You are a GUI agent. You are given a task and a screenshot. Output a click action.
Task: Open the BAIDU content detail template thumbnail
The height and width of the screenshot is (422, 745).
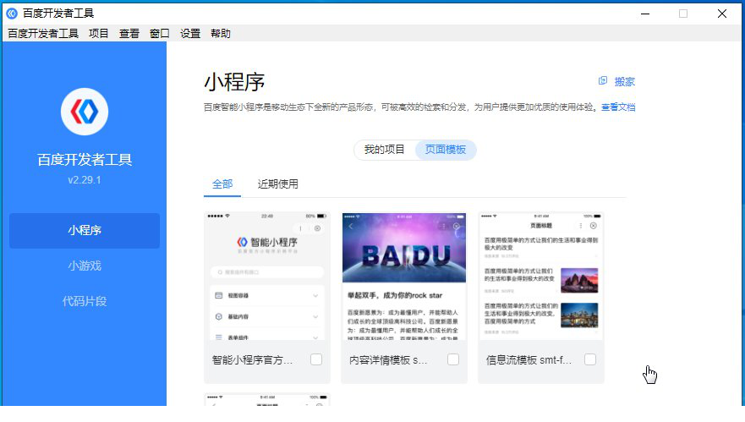pos(404,276)
